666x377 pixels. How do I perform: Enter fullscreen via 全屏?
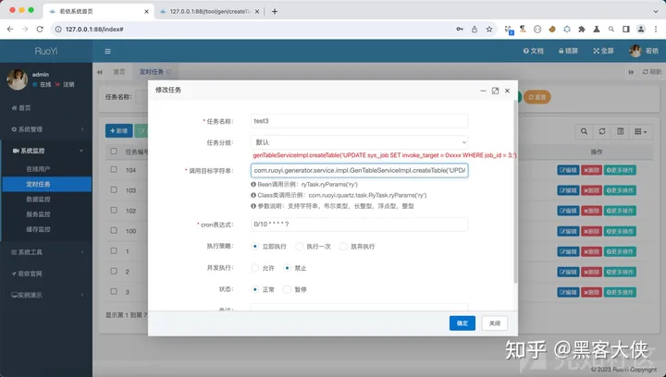(603, 51)
